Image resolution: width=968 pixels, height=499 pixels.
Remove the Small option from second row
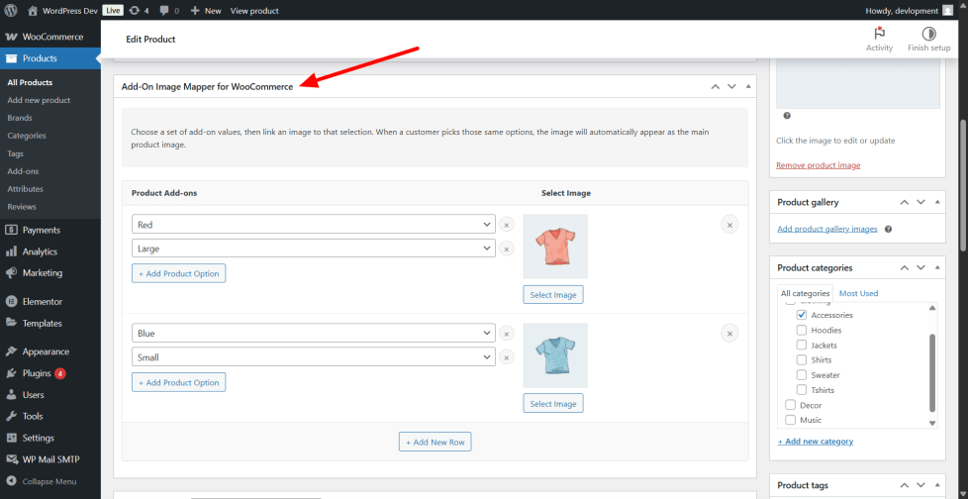(x=507, y=357)
